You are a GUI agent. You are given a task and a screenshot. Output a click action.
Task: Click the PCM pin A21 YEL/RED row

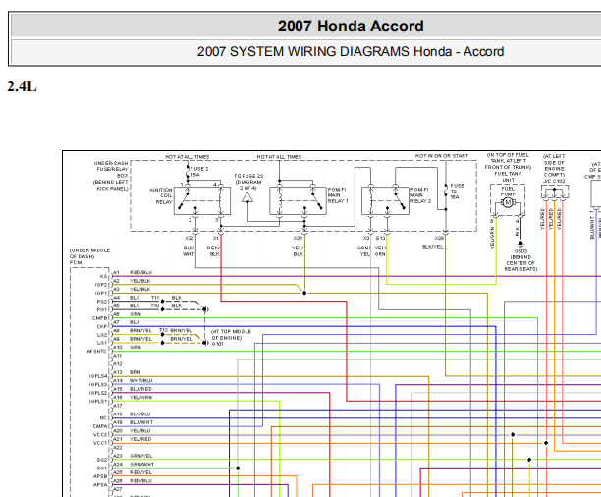point(133,439)
